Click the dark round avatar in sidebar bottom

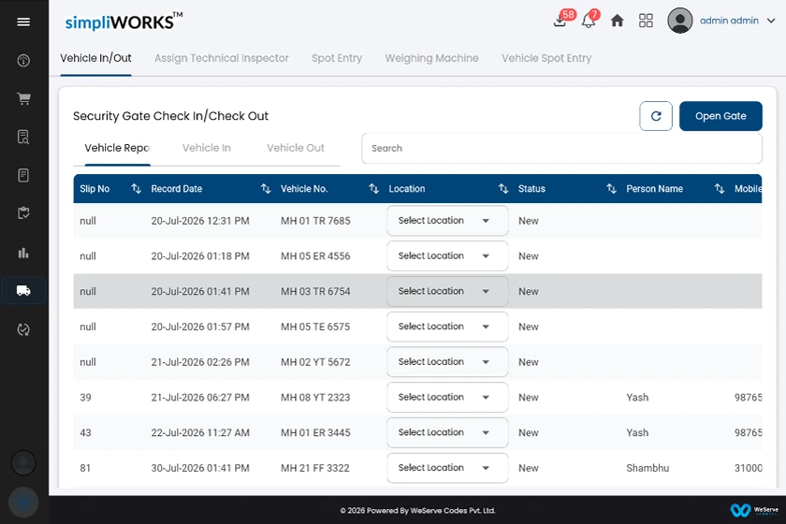pyautogui.click(x=23, y=462)
